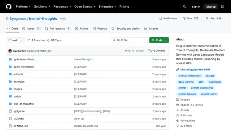Open the Platform menu dropdown
This screenshot has width=231, height=130.
23,6
